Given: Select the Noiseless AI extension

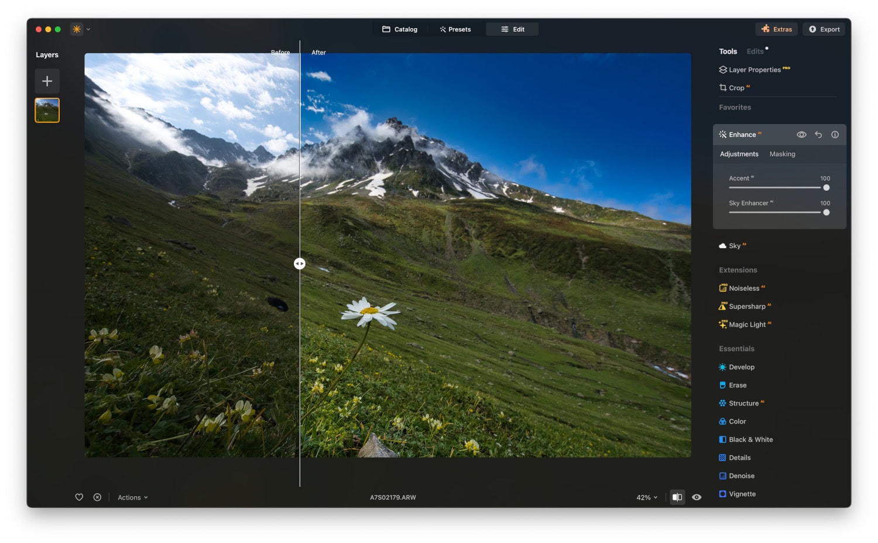Looking at the screenshot, I should coord(745,288).
